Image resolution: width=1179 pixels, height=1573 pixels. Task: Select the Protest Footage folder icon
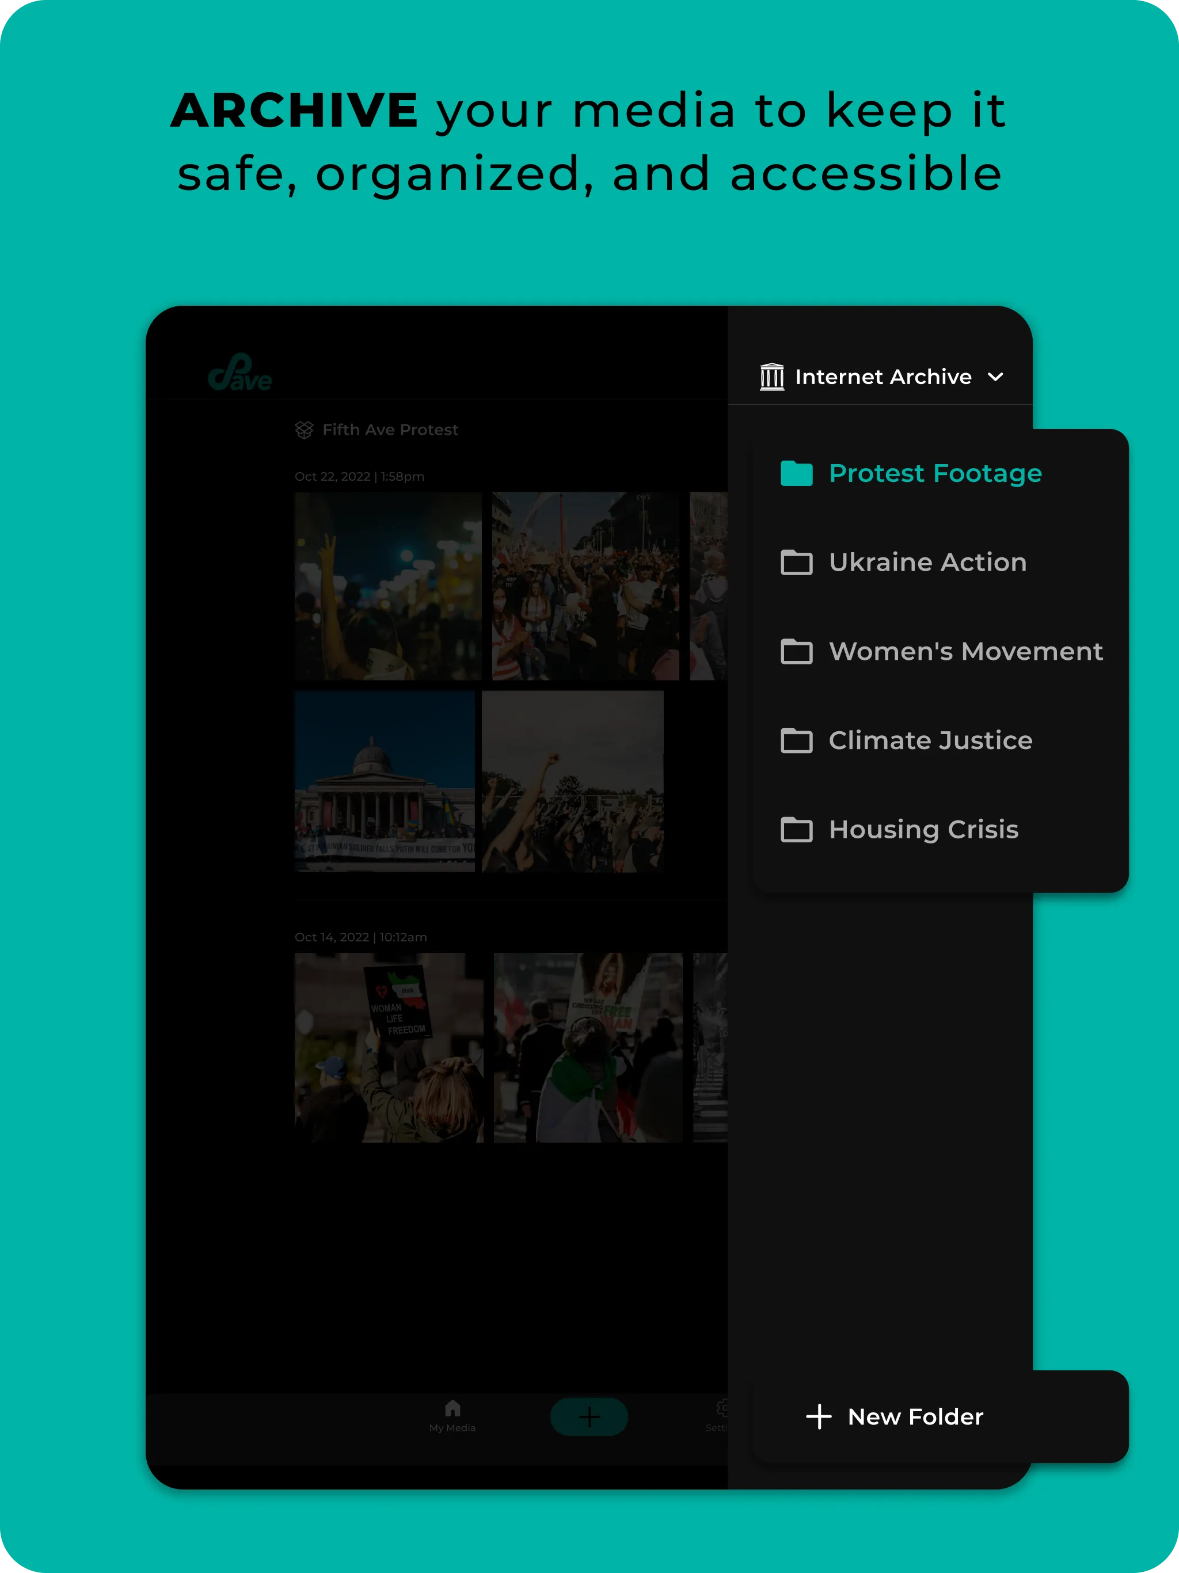point(799,472)
